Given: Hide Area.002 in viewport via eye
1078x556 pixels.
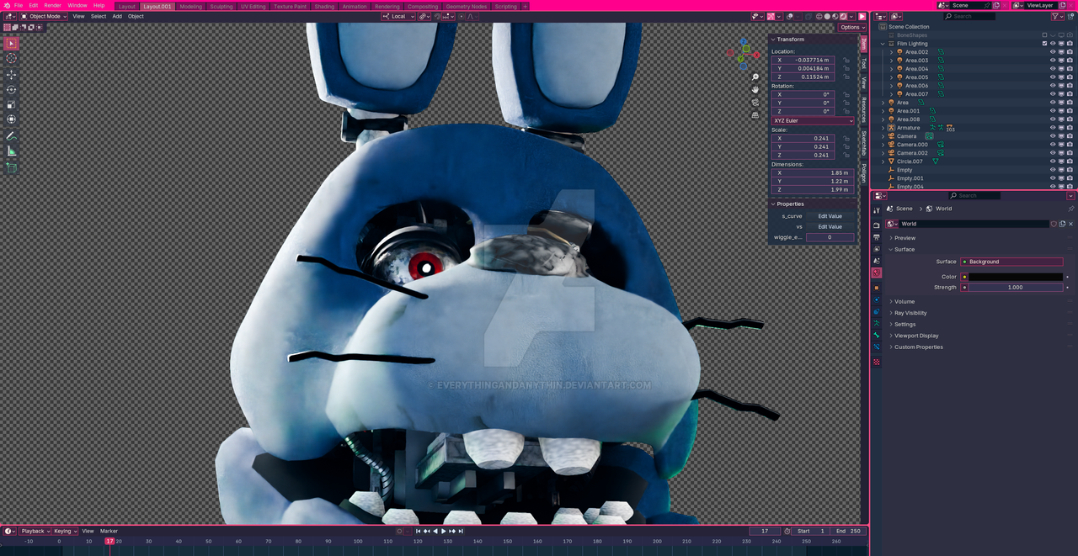Looking at the screenshot, I should pos(1053,52).
